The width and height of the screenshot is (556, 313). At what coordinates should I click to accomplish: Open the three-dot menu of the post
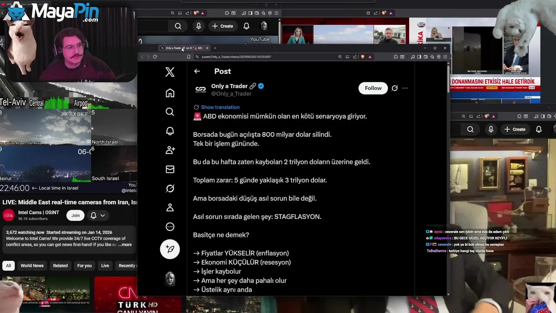point(405,88)
